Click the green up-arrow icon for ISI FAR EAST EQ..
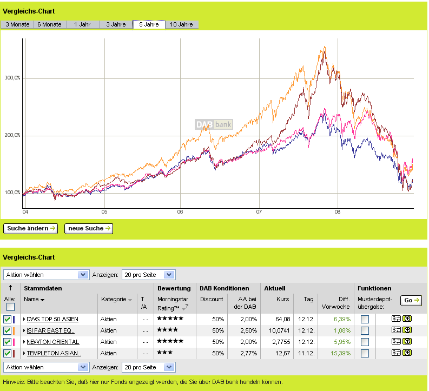 407,330
